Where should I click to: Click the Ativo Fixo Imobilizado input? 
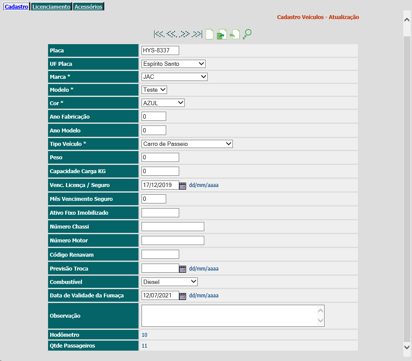coord(160,213)
